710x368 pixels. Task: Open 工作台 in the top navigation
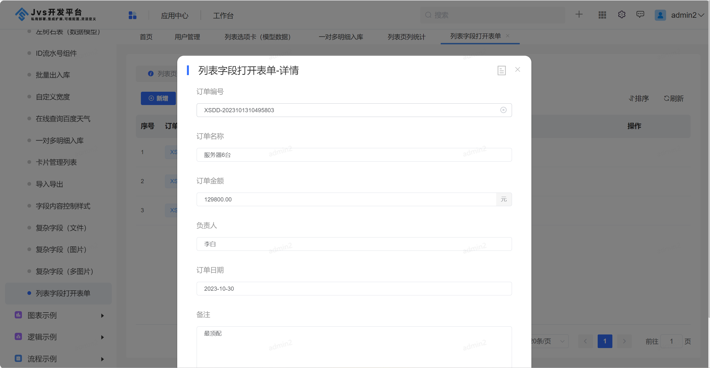pyautogui.click(x=223, y=16)
